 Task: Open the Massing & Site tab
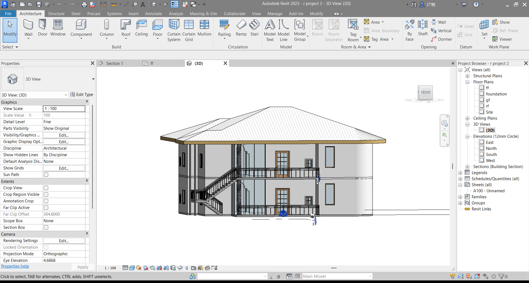(x=203, y=14)
